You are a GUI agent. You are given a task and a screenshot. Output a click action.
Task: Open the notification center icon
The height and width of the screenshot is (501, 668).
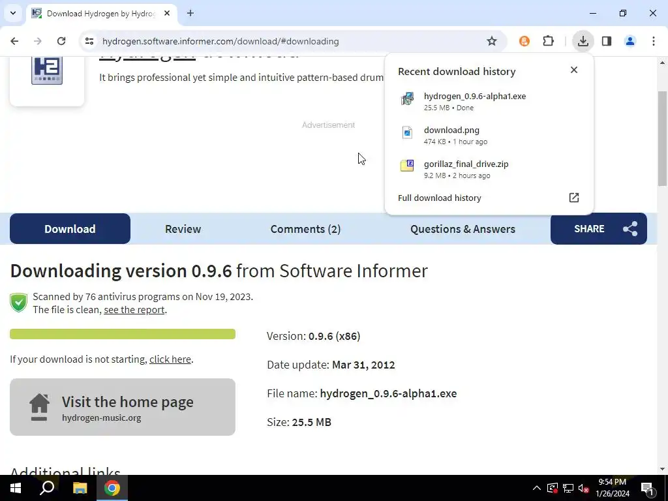(647, 488)
